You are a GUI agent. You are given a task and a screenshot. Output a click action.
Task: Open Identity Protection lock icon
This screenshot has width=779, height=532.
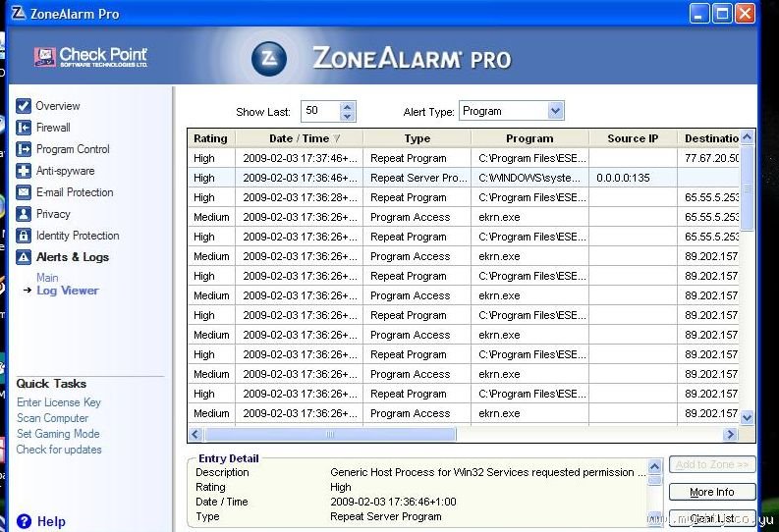24,236
